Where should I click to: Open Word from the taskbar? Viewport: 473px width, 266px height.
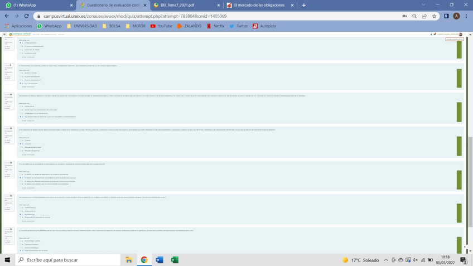[160, 260]
